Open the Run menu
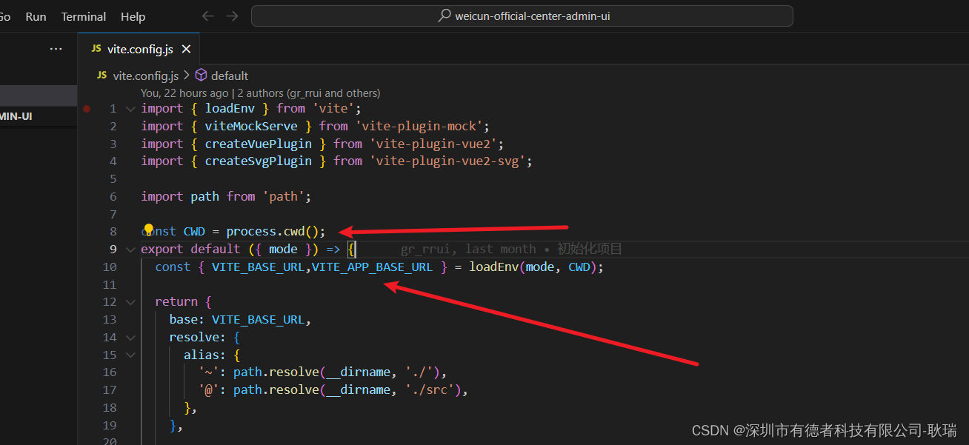Screen dimensions: 969x445 pos(36,16)
